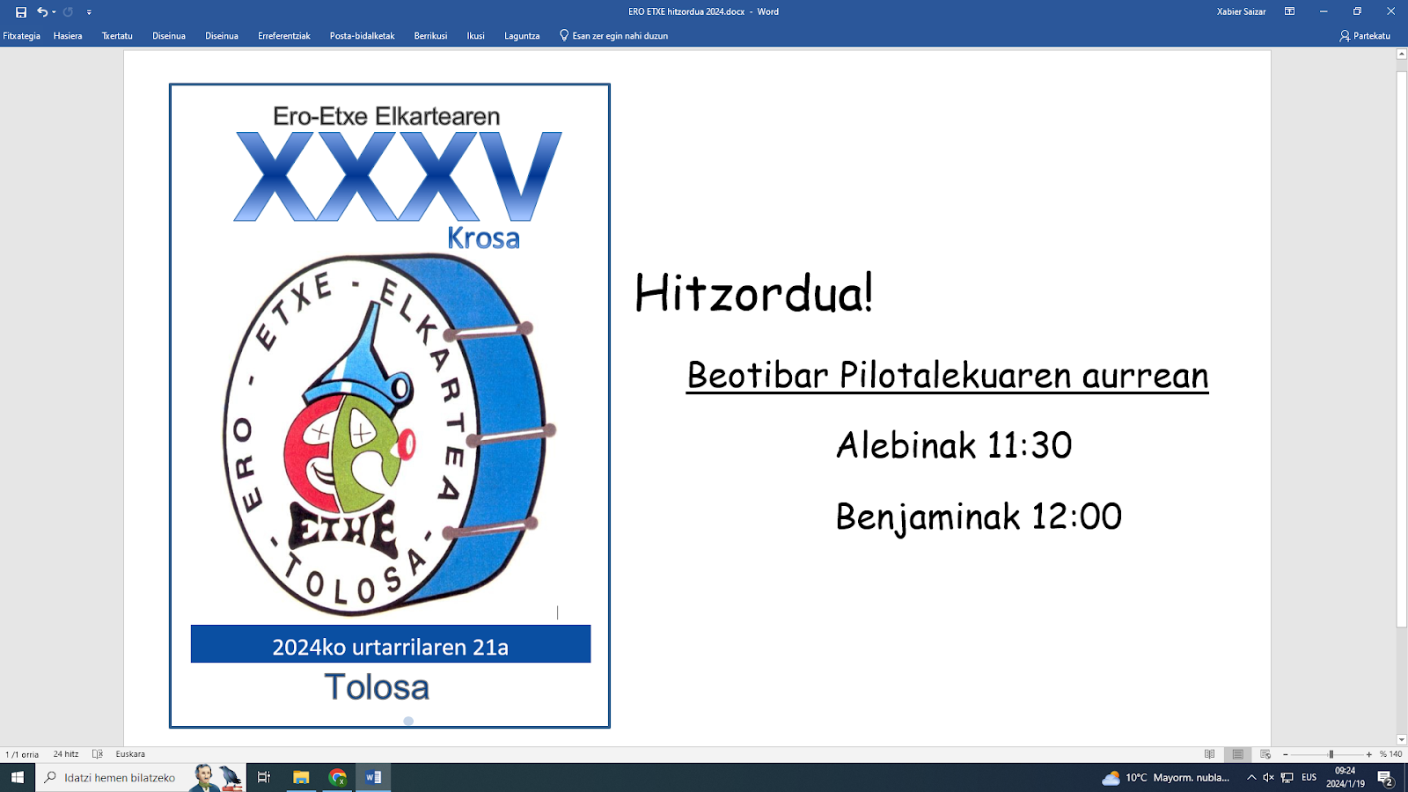The width and height of the screenshot is (1408, 792).
Task: Undo the last action in Word
Action: [x=41, y=12]
